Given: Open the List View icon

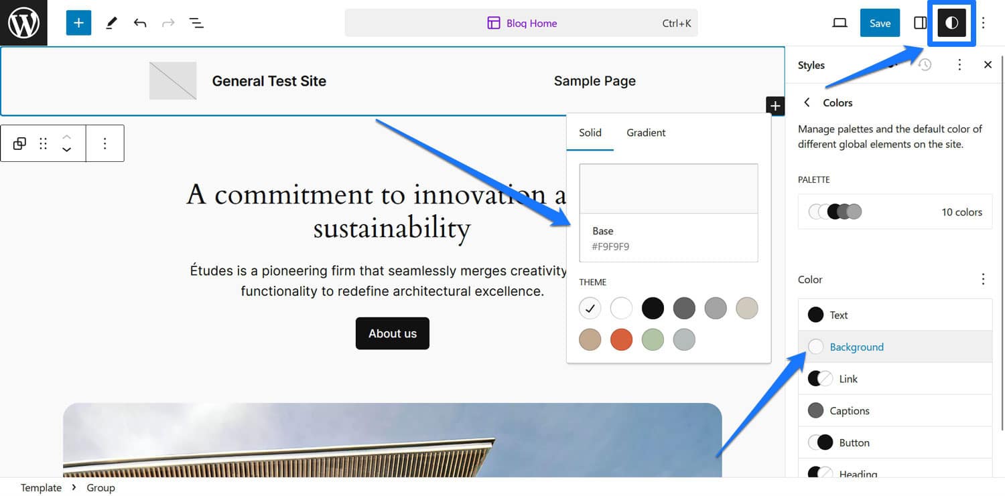Looking at the screenshot, I should [196, 23].
